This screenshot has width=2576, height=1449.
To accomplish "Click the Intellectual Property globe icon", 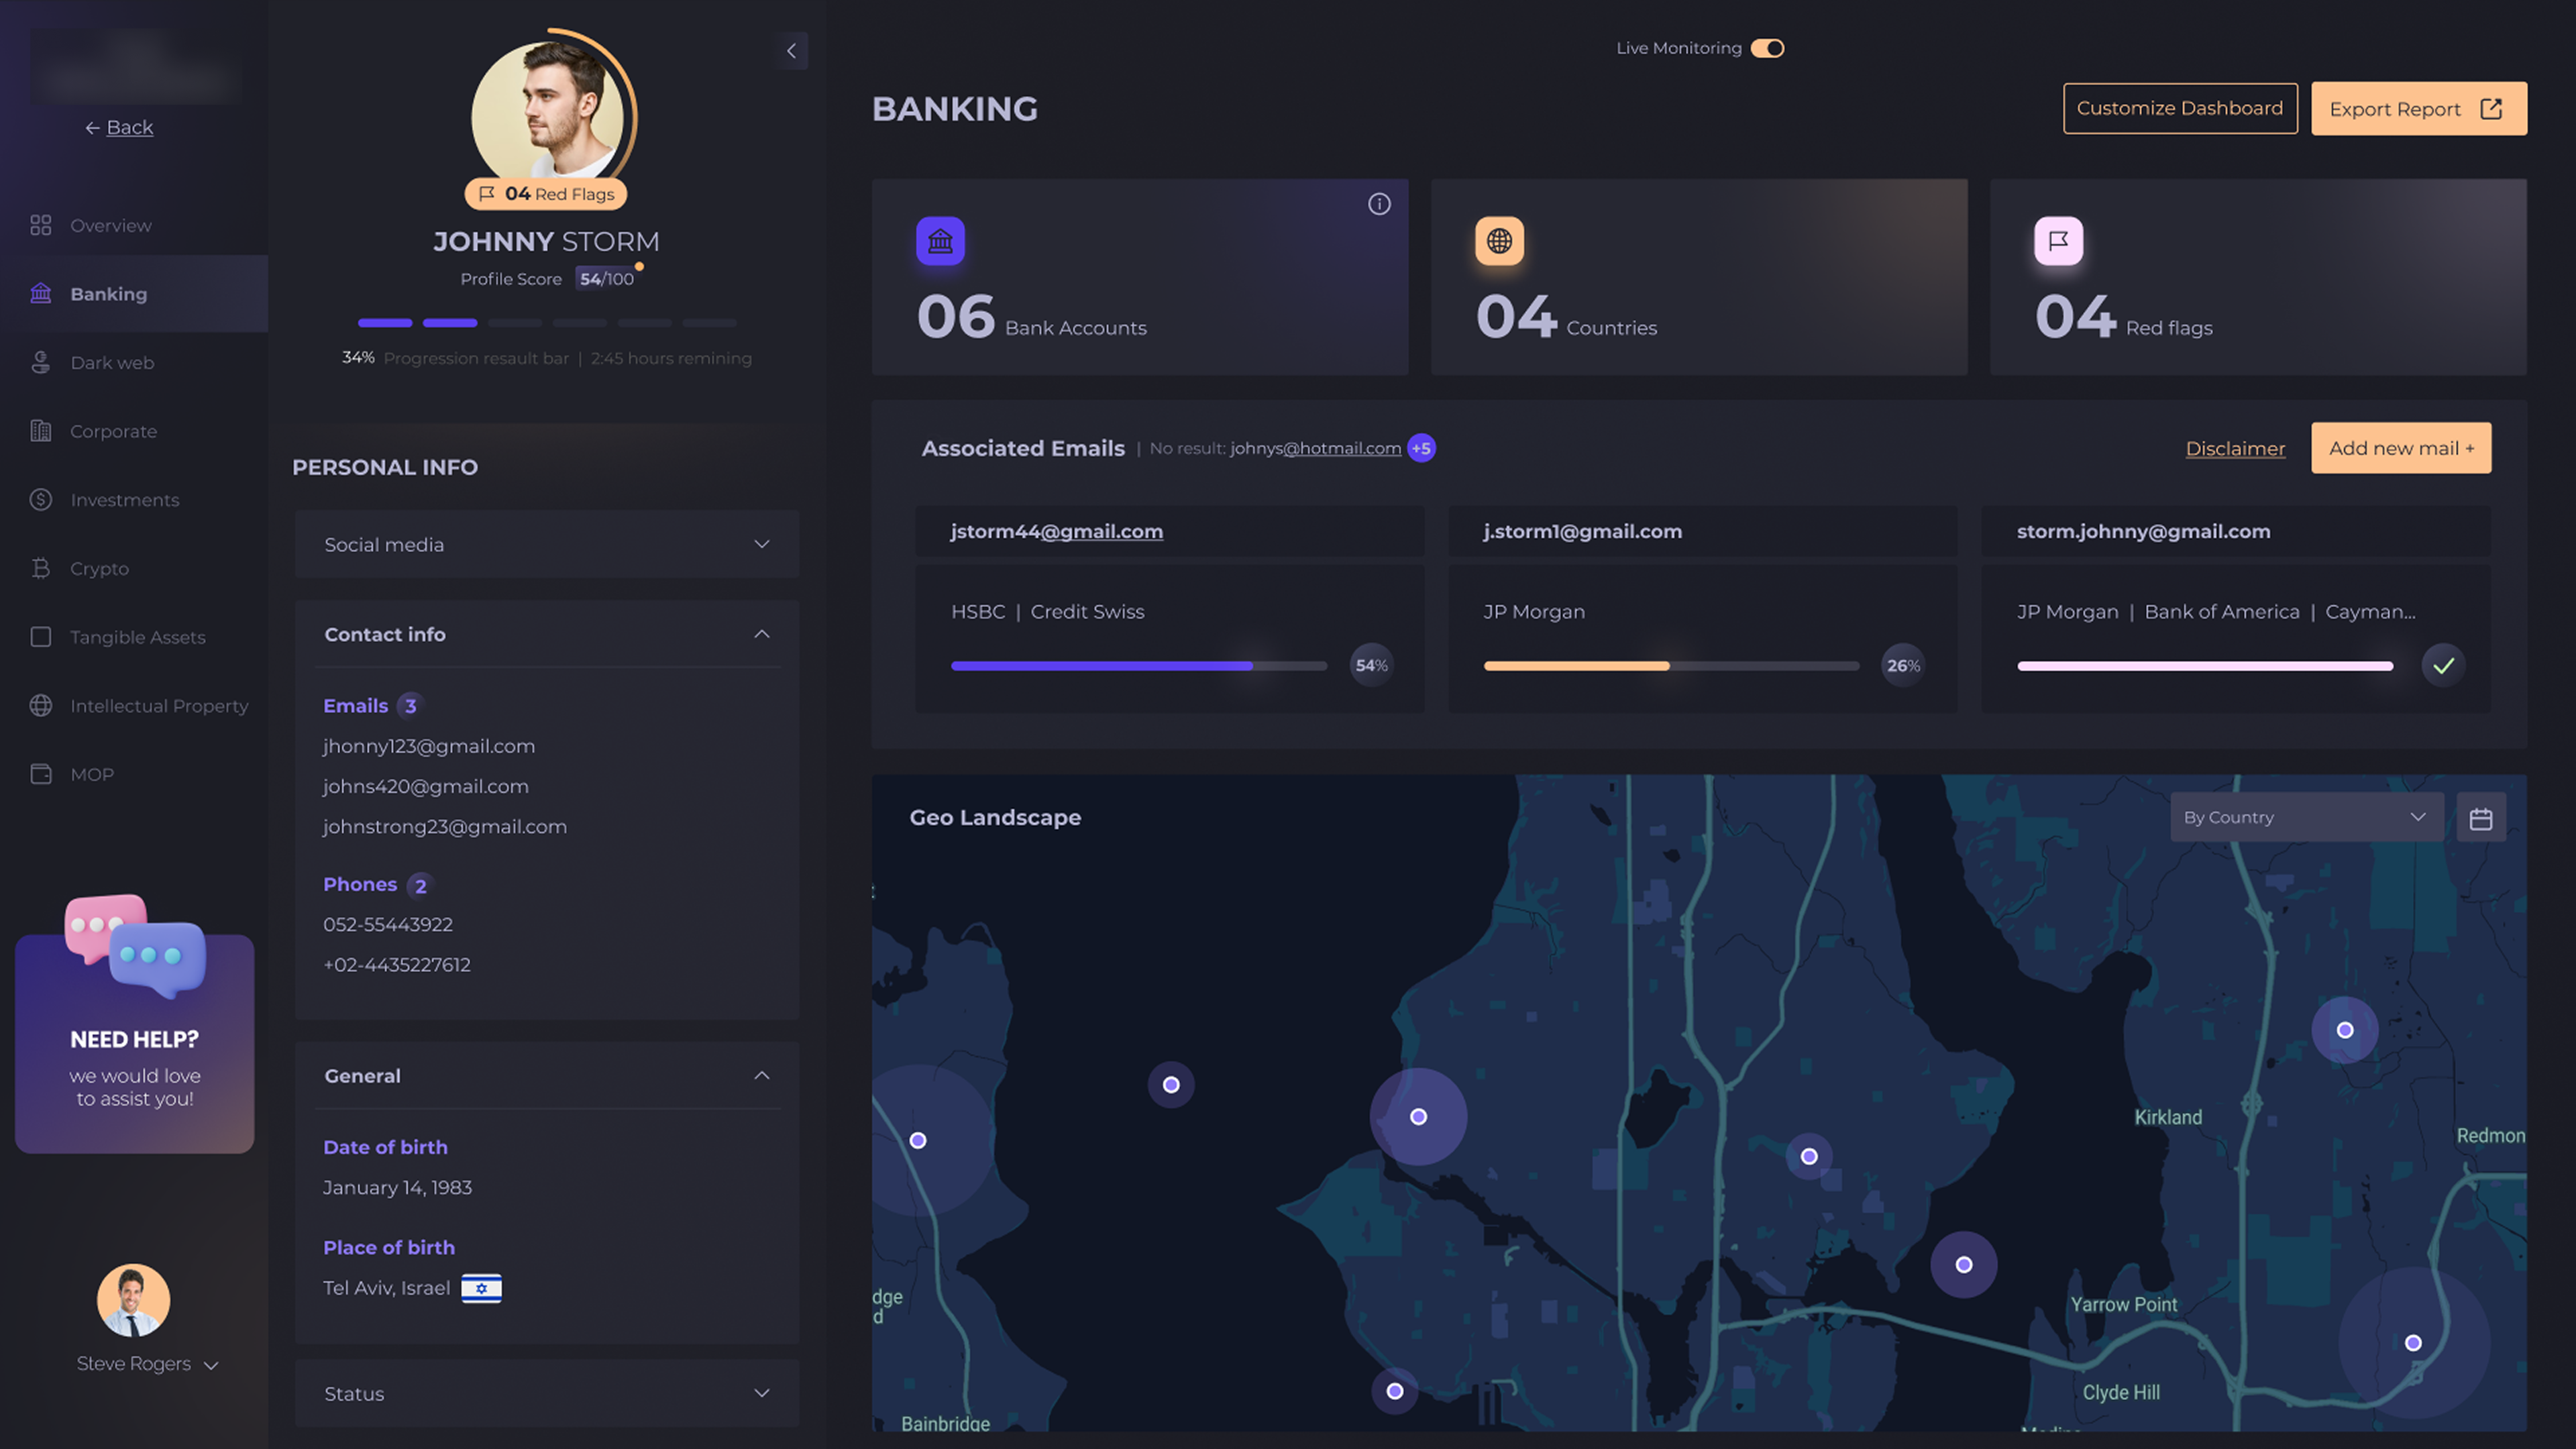I will pos(40,705).
